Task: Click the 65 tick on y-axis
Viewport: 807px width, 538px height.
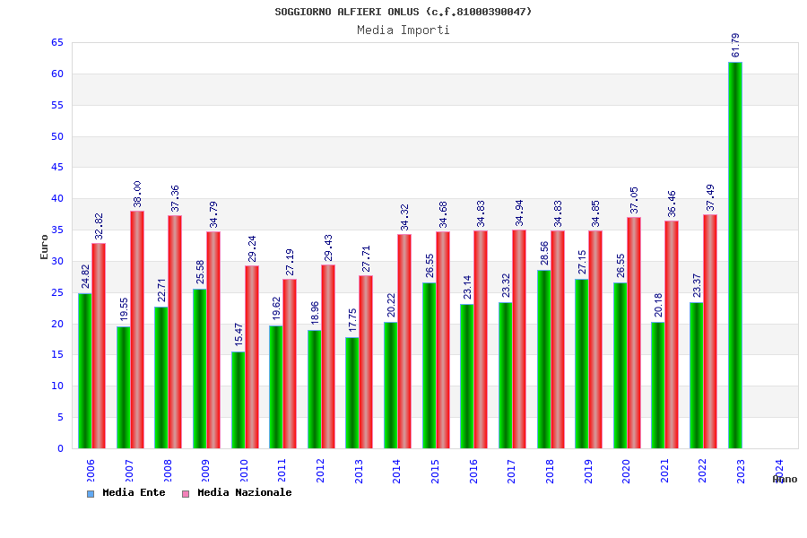Action: (57, 43)
